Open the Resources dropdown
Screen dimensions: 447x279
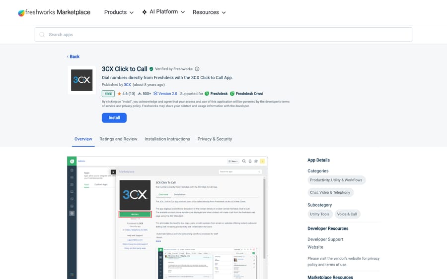[209, 12]
